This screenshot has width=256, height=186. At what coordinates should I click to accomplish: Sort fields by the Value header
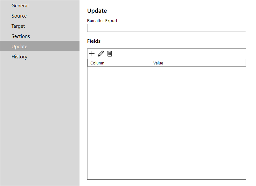click(x=198, y=63)
